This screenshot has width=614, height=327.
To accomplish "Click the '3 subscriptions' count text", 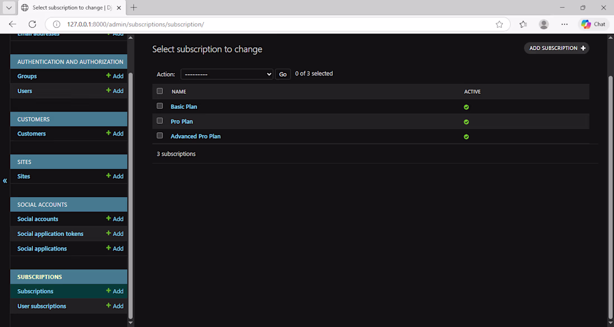I will point(176,154).
